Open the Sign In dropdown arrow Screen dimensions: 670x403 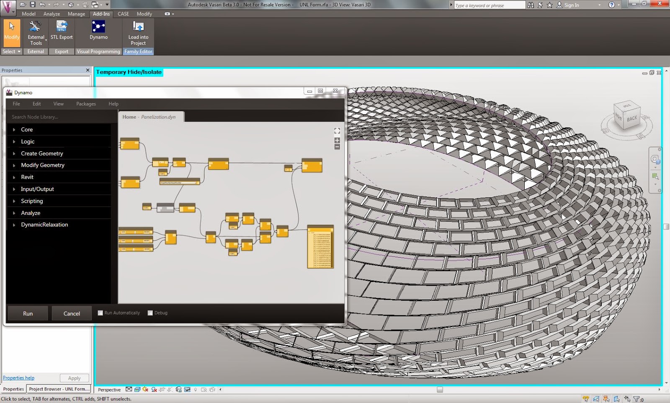599,5
